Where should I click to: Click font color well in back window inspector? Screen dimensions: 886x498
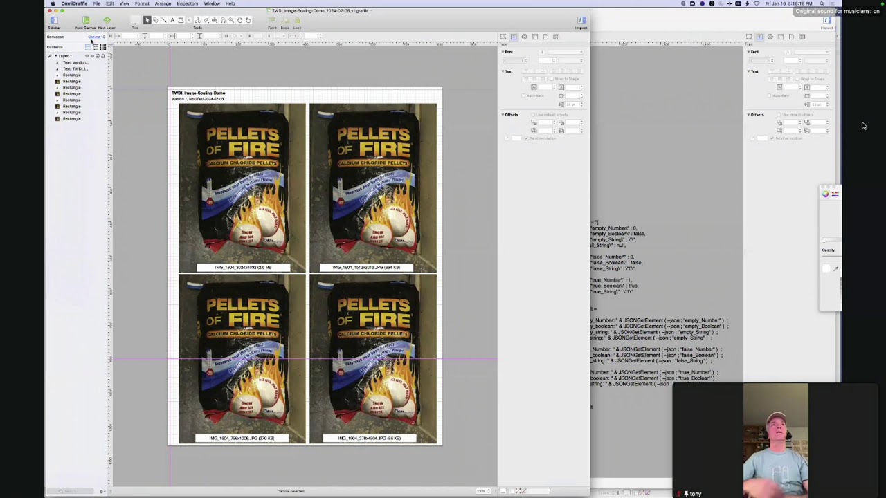[x=759, y=61]
